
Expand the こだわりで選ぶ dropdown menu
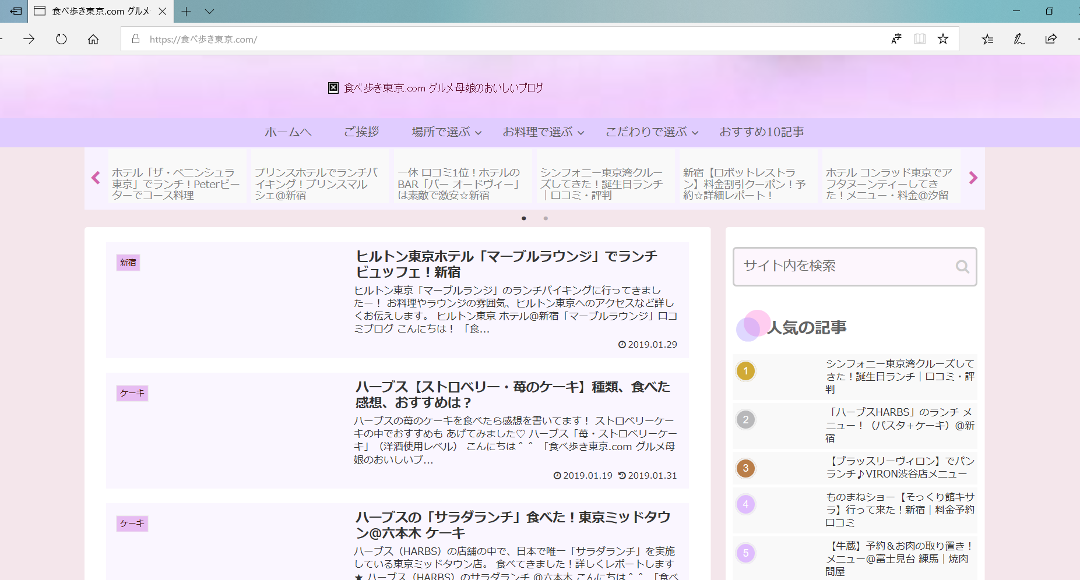pos(652,132)
